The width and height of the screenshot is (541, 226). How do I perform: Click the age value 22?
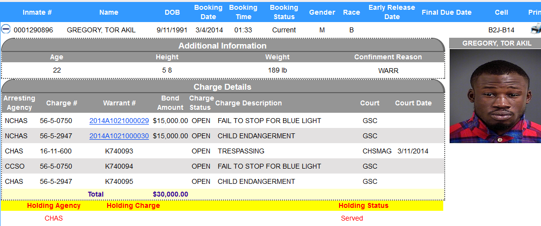[57, 71]
